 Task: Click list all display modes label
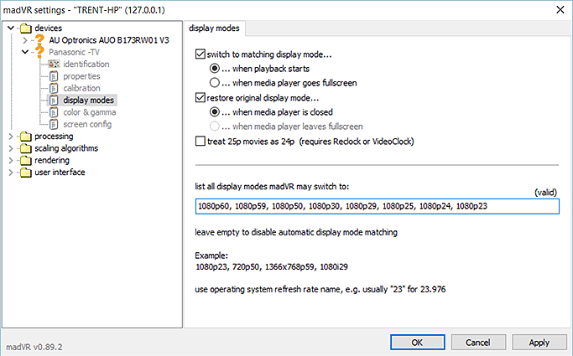tap(272, 187)
